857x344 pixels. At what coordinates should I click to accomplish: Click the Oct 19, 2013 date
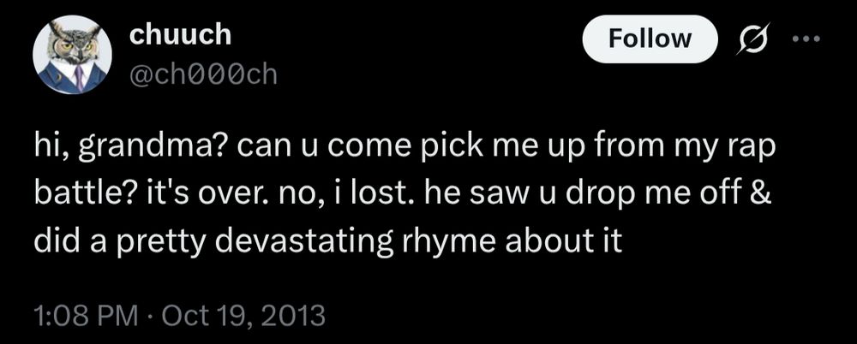(243, 316)
